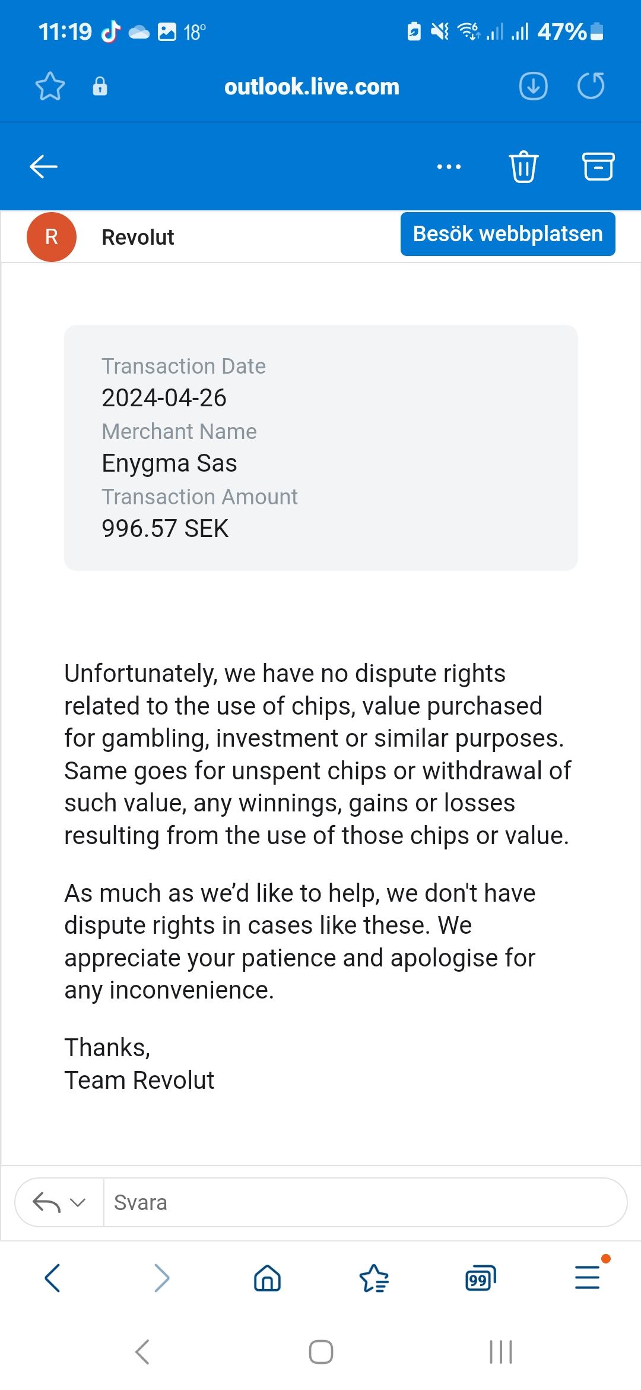Image resolution: width=641 pixels, height=1390 pixels.
Task: Tap the padlock site security icon
Action: point(100,87)
